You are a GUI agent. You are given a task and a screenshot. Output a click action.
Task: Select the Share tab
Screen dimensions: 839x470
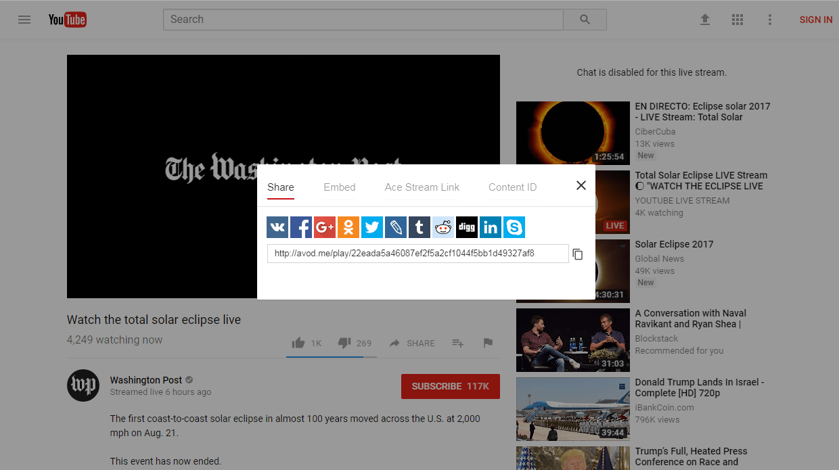tap(280, 187)
